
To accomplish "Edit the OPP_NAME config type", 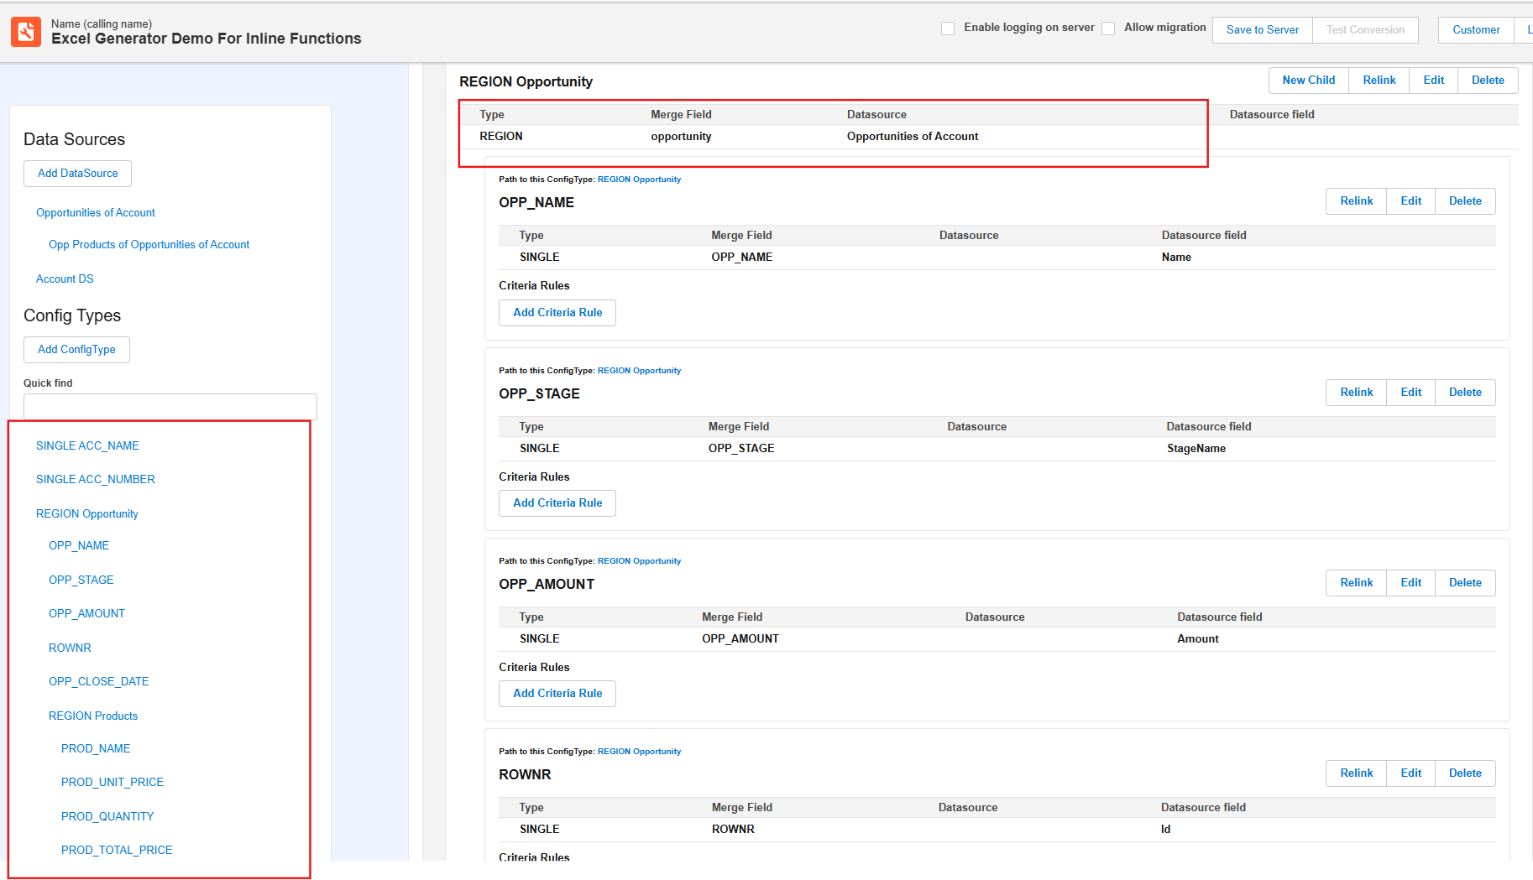I will 1410,201.
